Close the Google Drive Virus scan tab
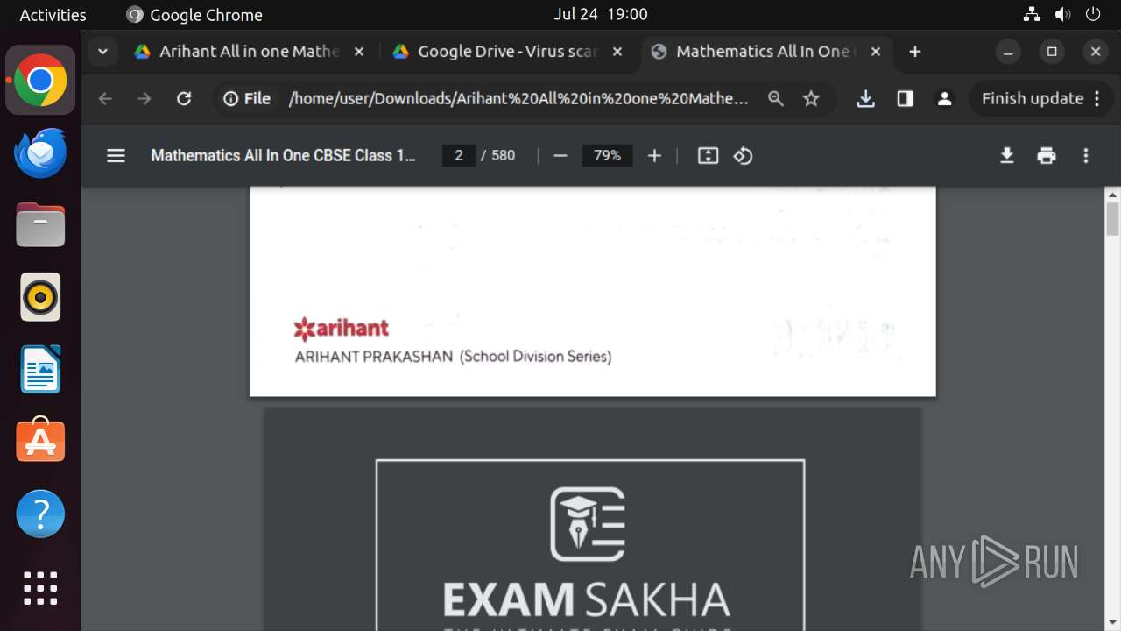 point(617,52)
